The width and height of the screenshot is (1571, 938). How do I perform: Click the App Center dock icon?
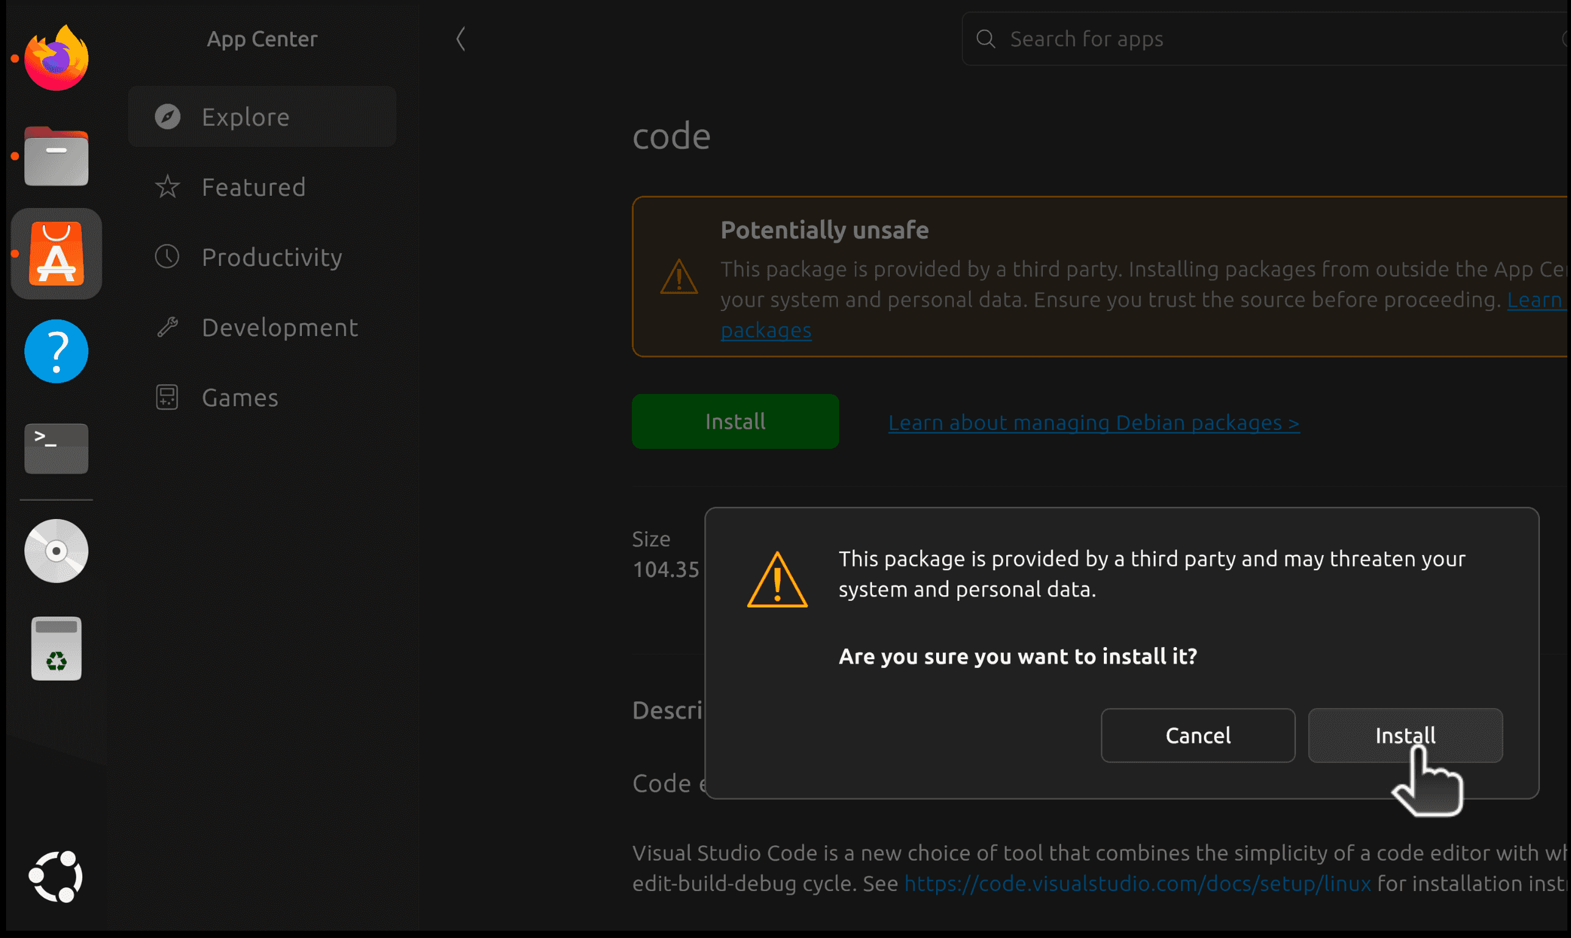click(56, 254)
